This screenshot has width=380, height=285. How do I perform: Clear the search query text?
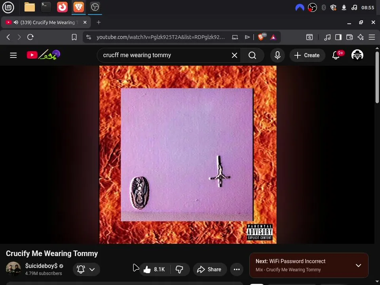(x=234, y=55)
